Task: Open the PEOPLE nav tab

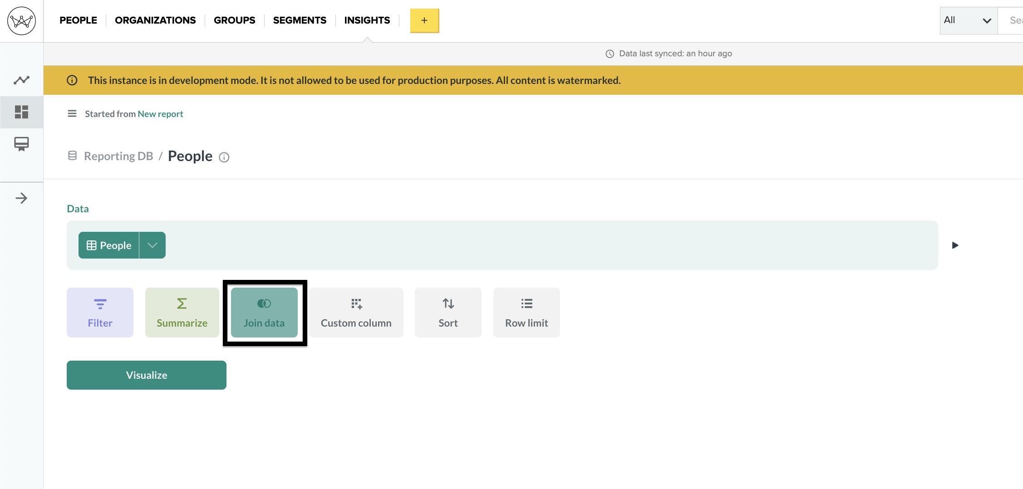Action: point(78,20)
